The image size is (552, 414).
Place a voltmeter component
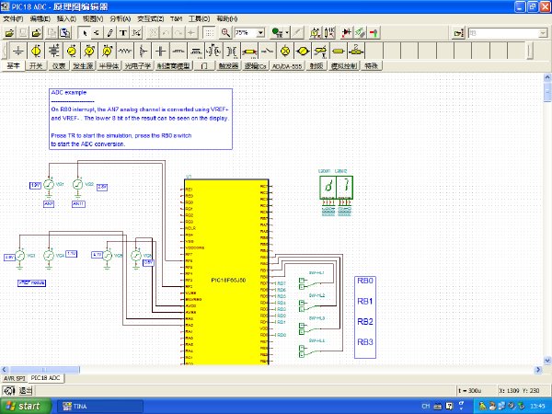pyautogui.click(x=89, y=51)
